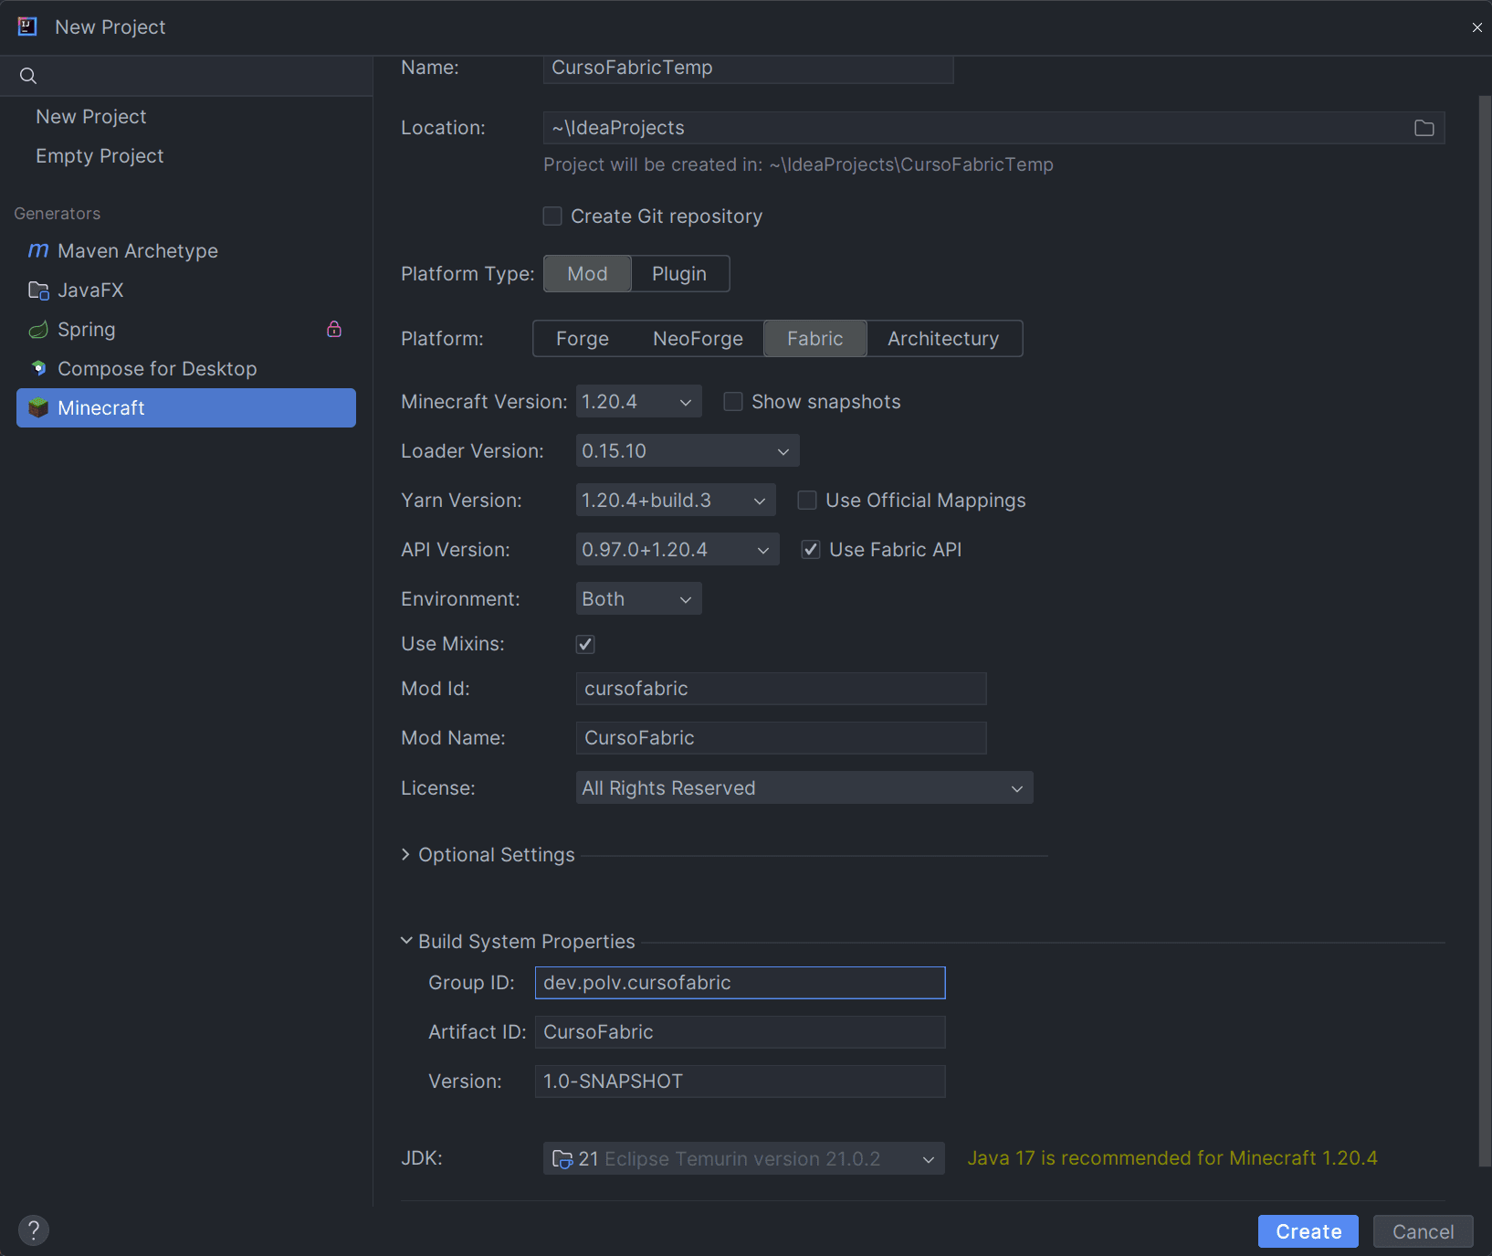Click 'Project will be created in' hint
The height and width of the screenshot is (1256, 1492).
(798, 164)
